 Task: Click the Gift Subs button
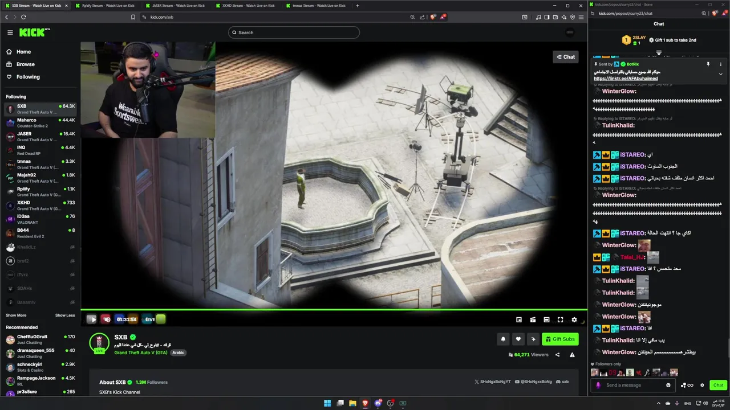[560, 339]
